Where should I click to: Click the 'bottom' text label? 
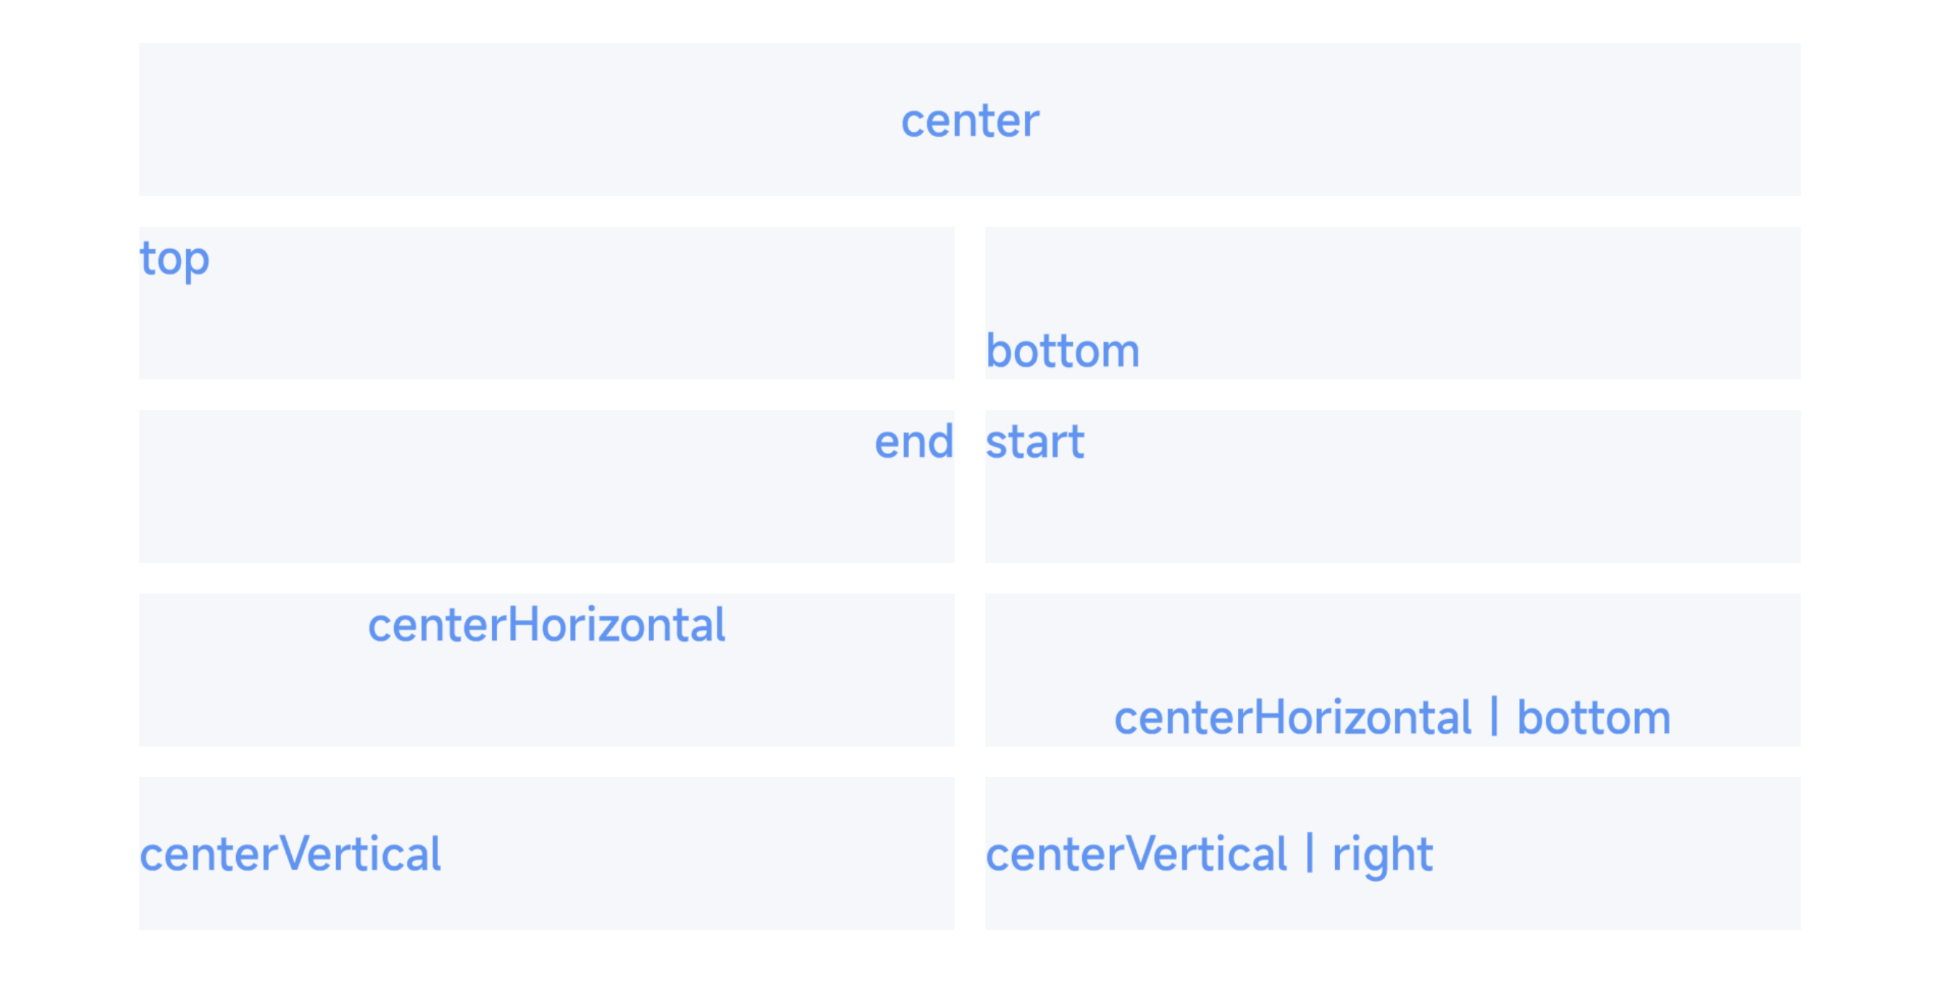pos(1063,351)
